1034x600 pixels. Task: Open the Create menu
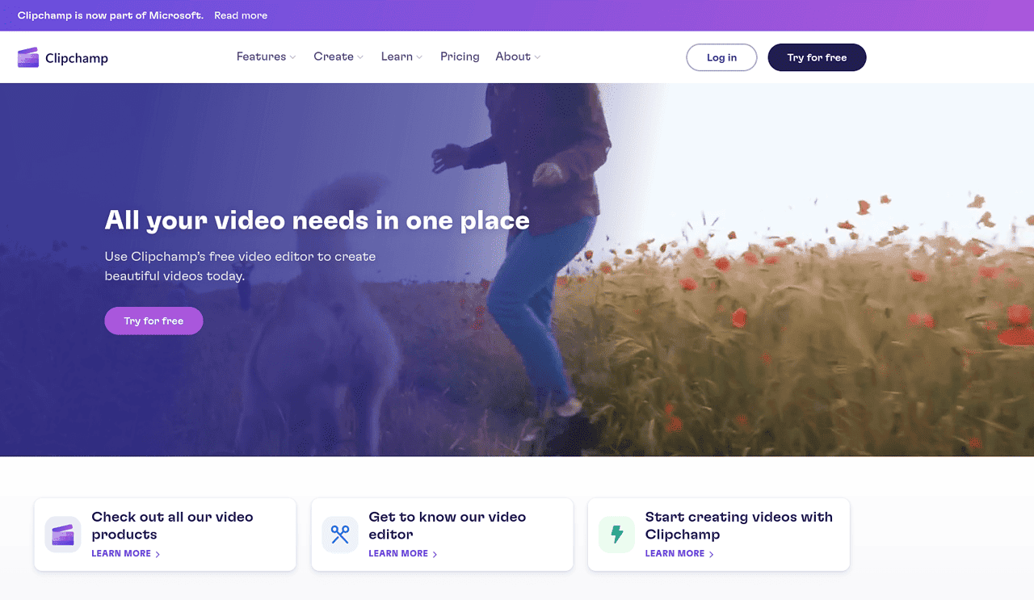point(338,57)
